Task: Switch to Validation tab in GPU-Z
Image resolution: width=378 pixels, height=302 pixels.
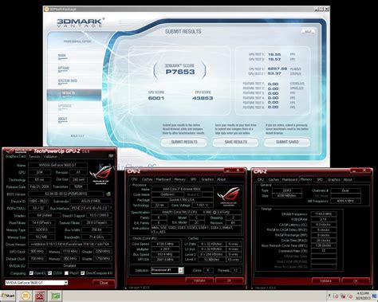Action: pos(50,156)
